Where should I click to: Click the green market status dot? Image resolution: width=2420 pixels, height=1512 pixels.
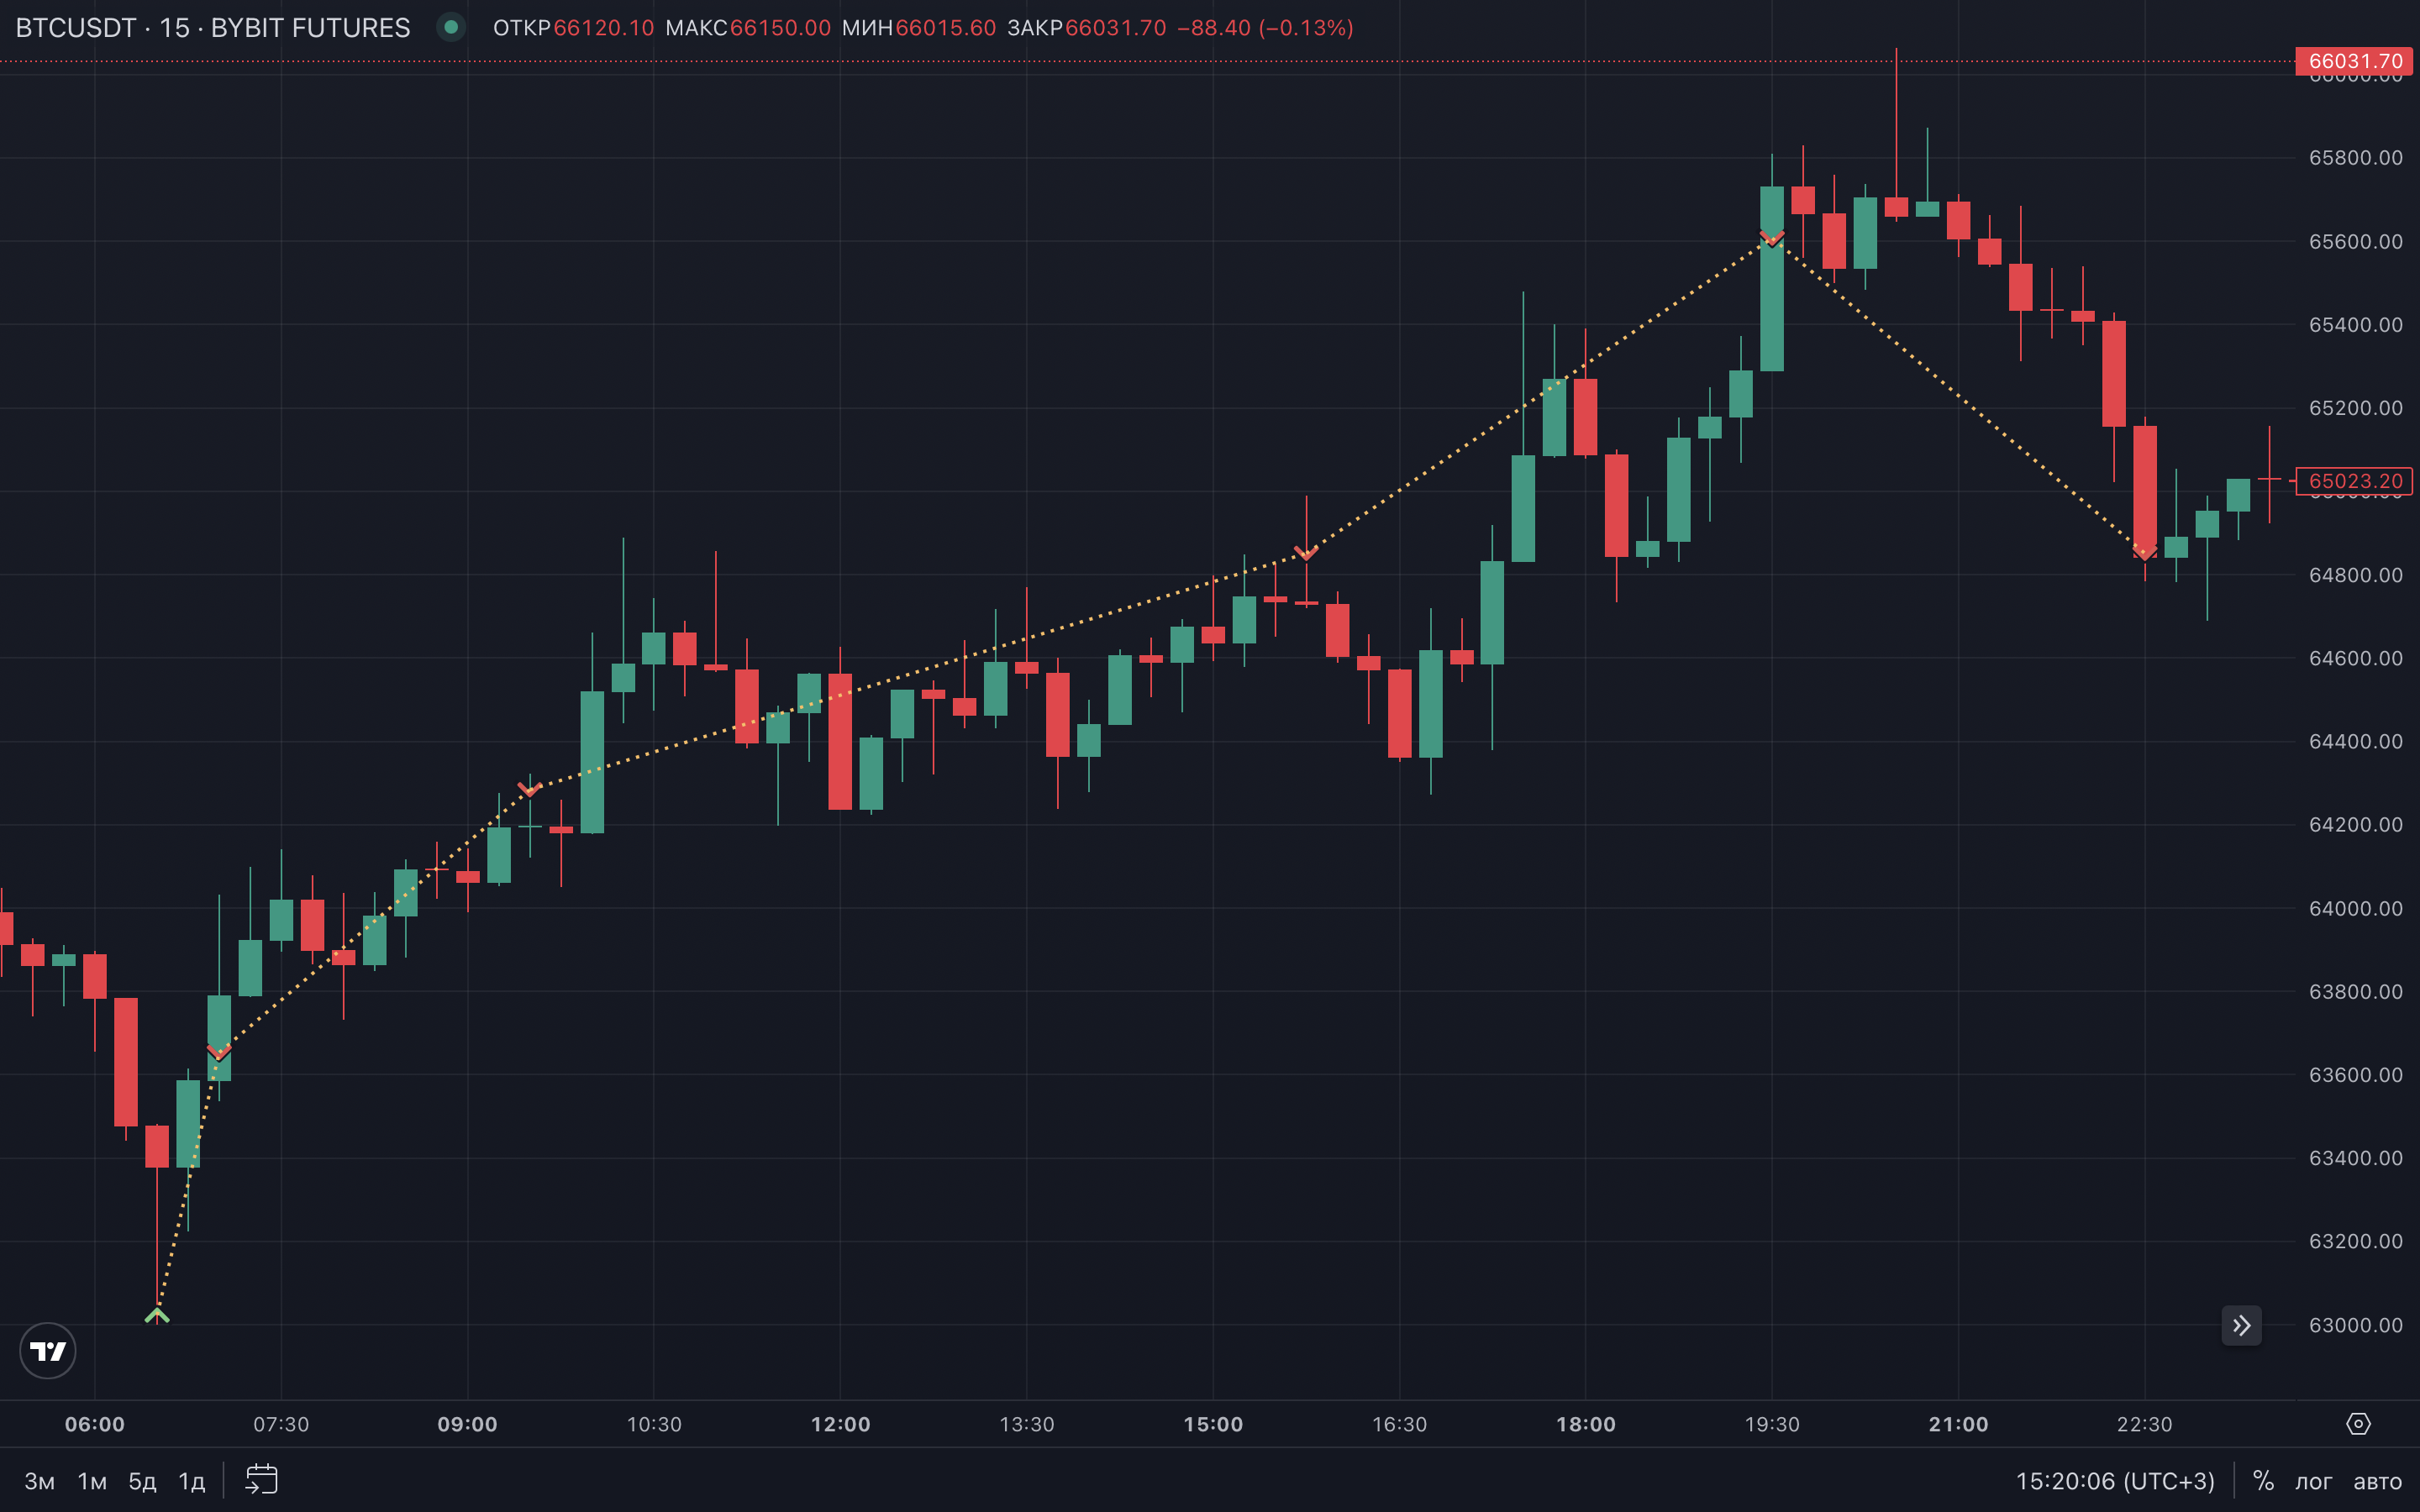pos(451,27)
